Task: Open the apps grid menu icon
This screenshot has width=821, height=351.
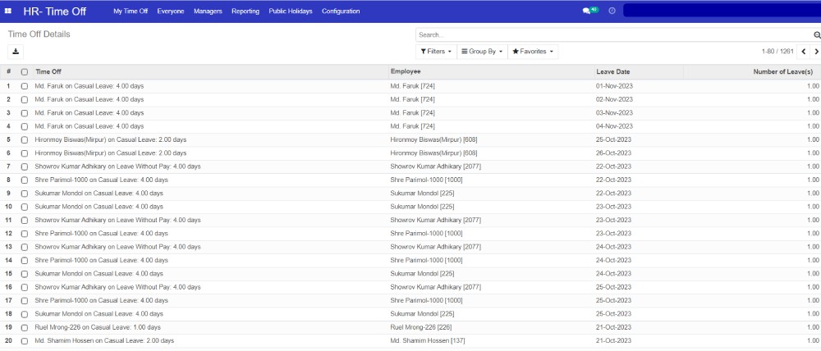Action: coord(8,11)
